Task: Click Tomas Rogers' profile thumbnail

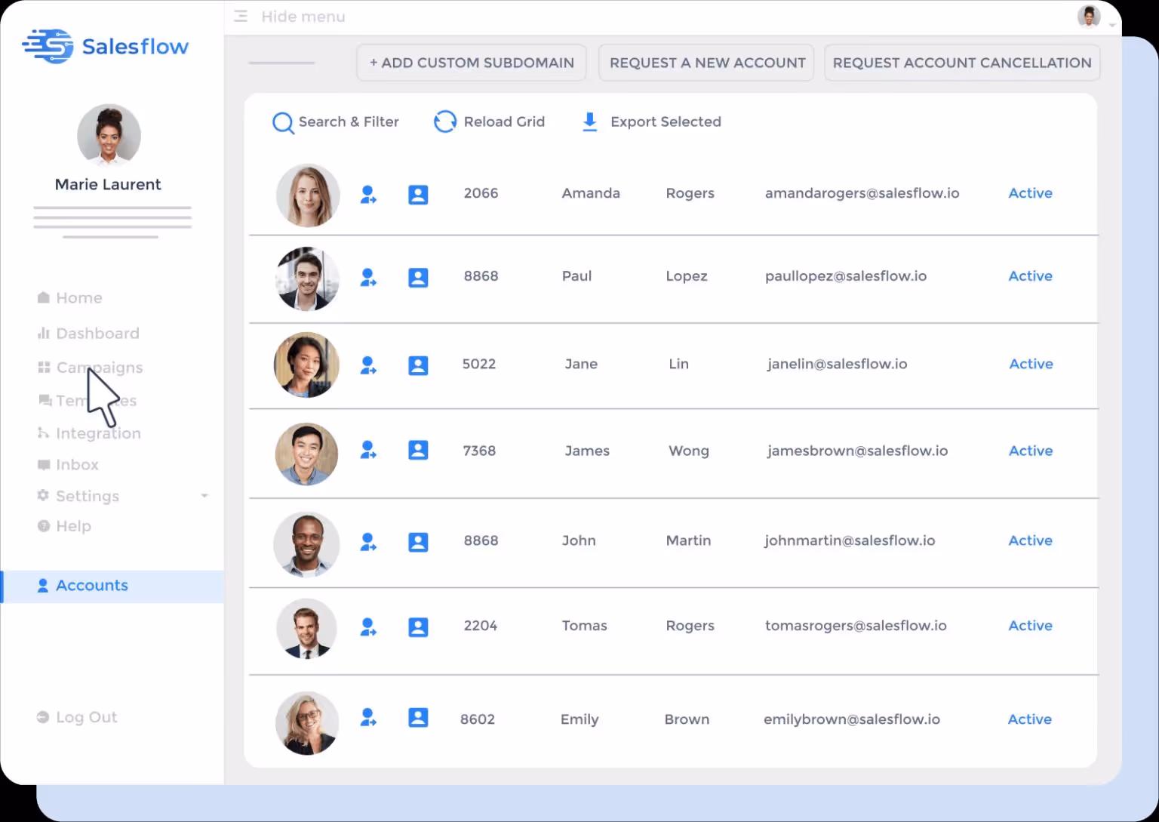Action: point(306,629)
